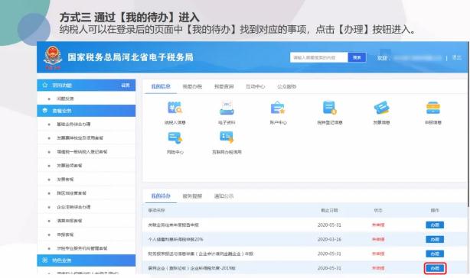Click the national emblem logo in header
This screenshot has height=278, width=470.
pyautogui.click(x=53, y=57)
